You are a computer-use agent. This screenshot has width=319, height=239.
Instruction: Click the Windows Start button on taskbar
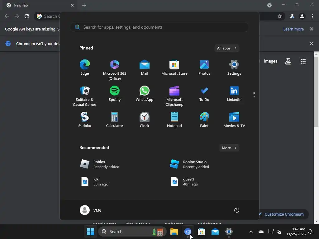(x=90, y=232)
